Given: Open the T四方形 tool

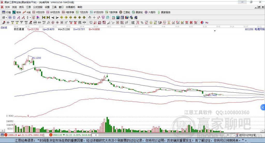Looking at the screenshot, I should click(x=82, y=12).
